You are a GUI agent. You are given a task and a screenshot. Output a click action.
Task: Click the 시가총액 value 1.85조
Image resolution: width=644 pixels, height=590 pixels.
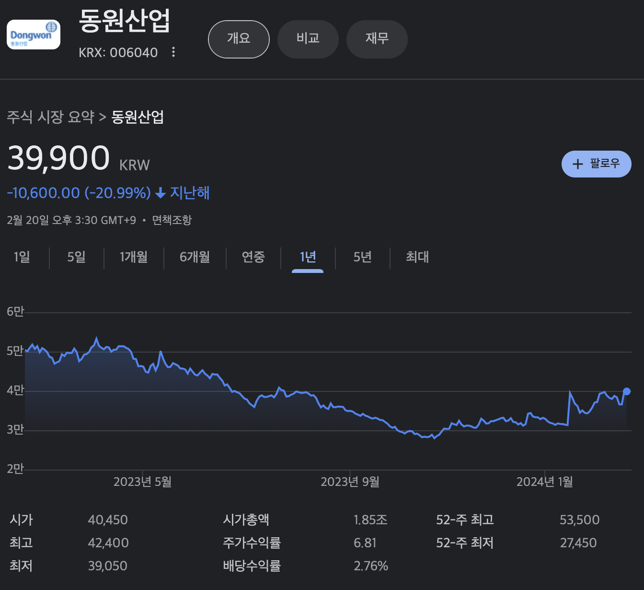tap(370, 520)
